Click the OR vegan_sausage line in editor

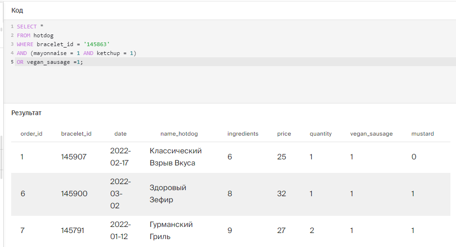pos(50,62)
